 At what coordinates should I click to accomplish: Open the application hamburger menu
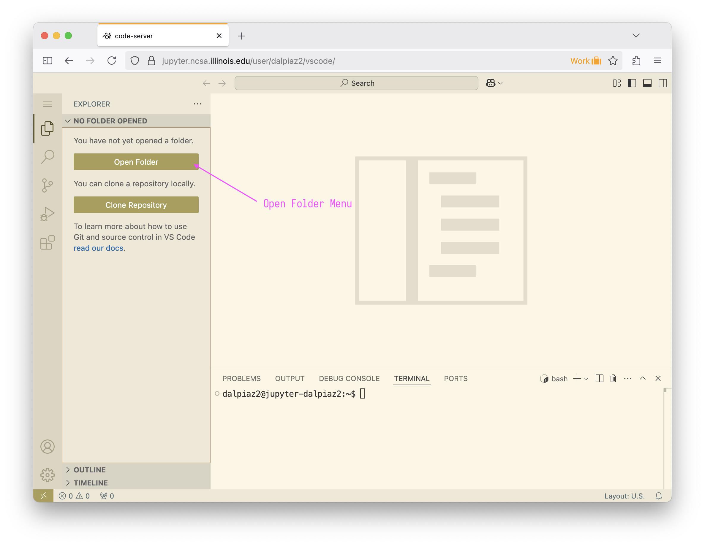pos(48,104)
